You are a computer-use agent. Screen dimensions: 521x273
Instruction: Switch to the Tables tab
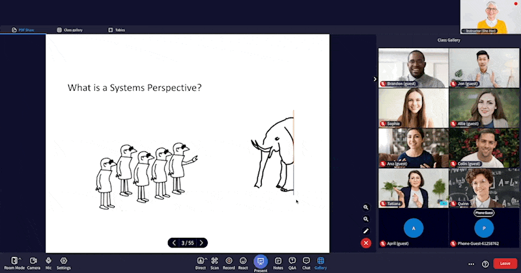pyautogui.click(x=117, y=30)
